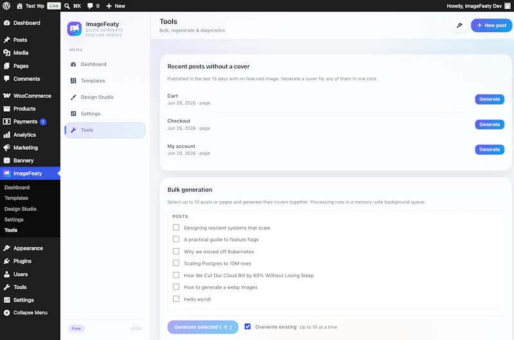Click the Media icon in sidebar

tap(7, 53)
